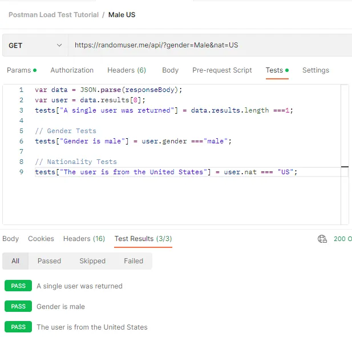
Task: Select the Male US request name
Action: [122, 15]
